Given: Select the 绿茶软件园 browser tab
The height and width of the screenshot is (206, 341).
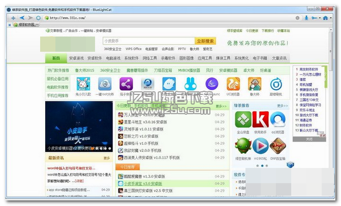Looking at the screenshot, I should pos(26,25).
